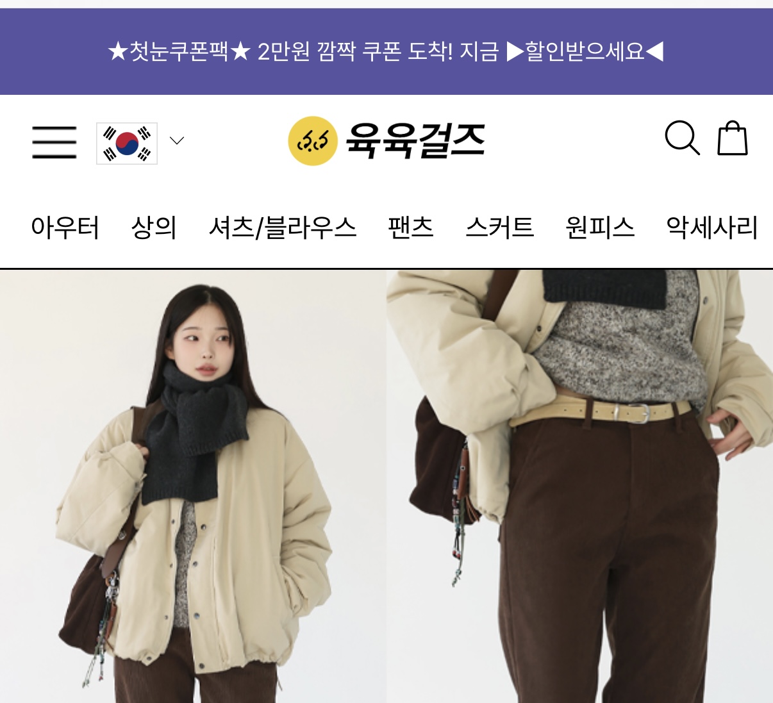This screenshot has width=773, height=703.
Task: Tap 할인받으세요 in the purple banner
Action: coord(585,51)
